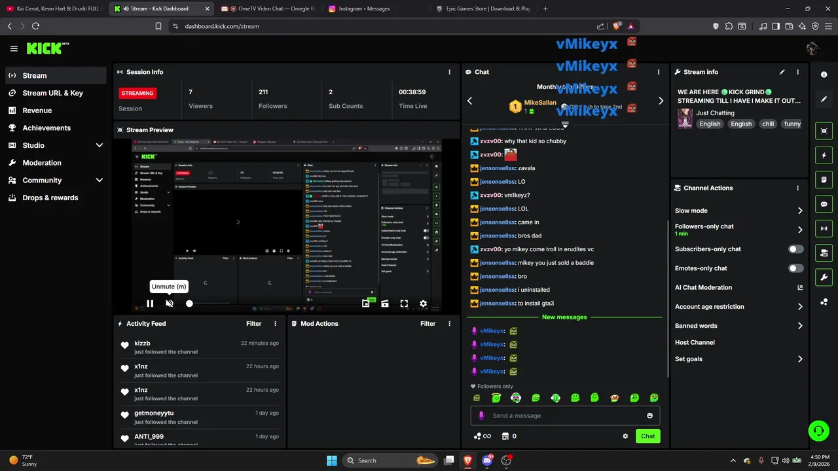
Task: Switch to the Instagram Messages tab
Action: coord(376,9)
